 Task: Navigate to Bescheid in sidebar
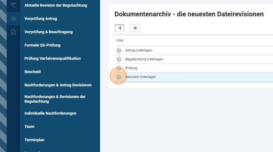click(x=32, y=72)
